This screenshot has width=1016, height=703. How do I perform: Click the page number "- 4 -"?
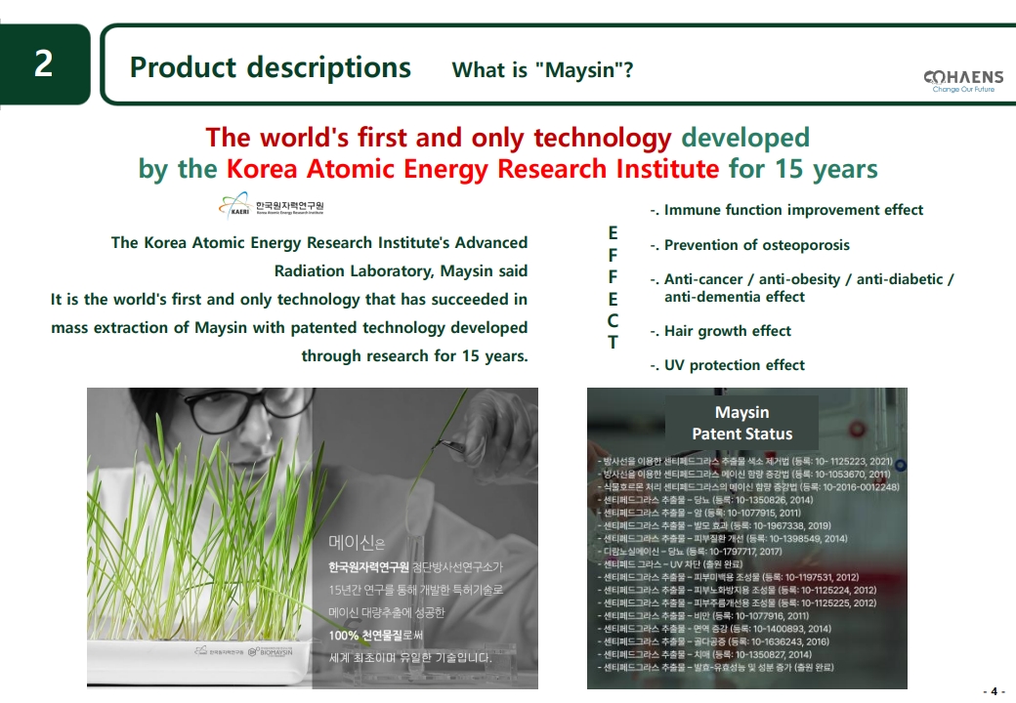[x=994, y=692]
